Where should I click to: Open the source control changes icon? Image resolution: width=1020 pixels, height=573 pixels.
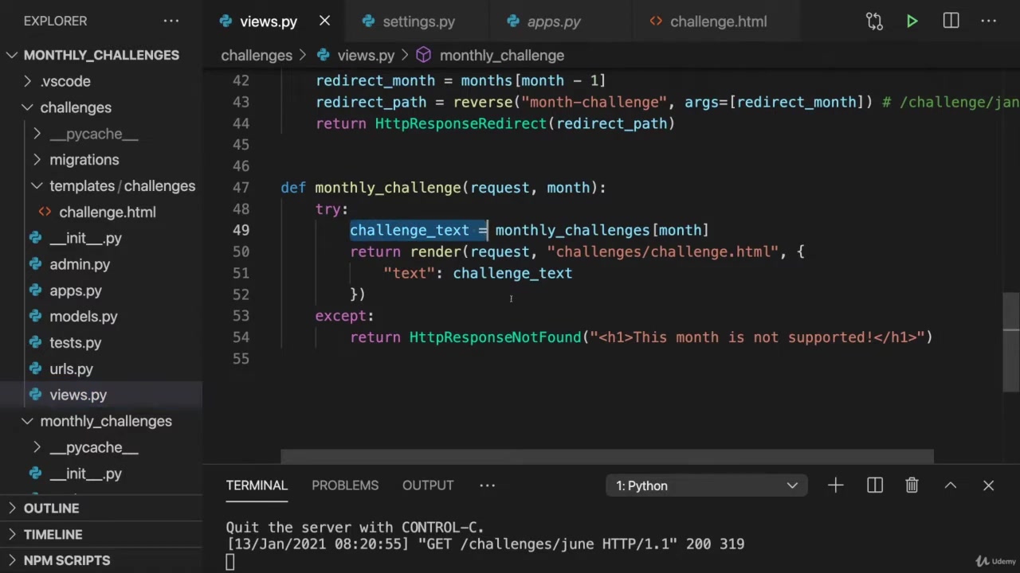874,21
